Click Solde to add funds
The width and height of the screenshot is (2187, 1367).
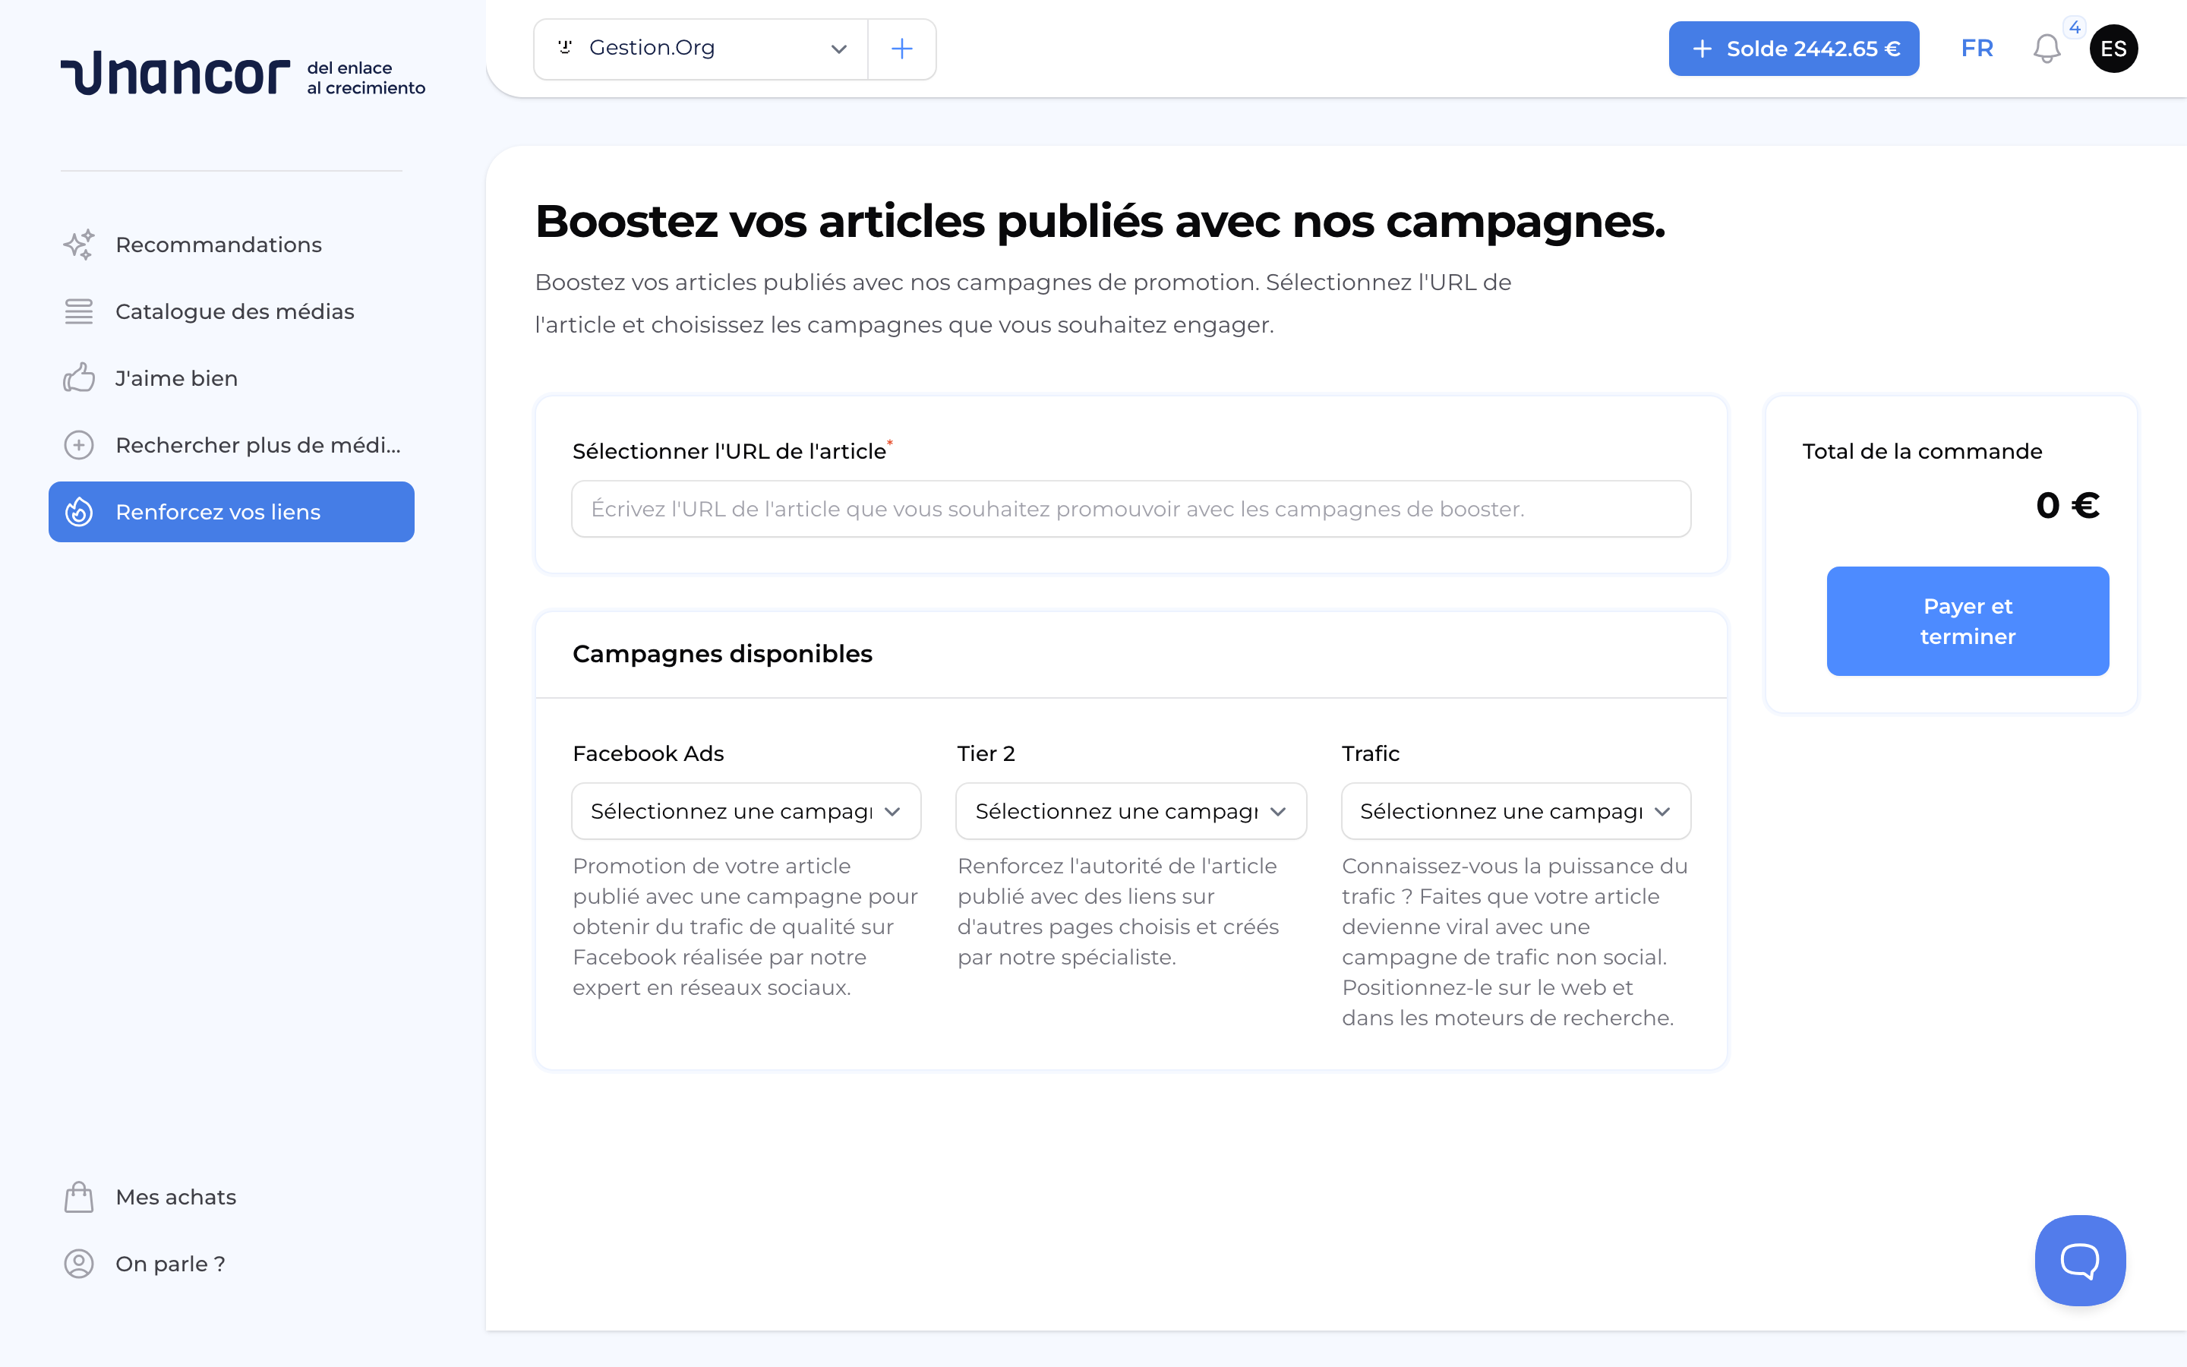point(1794,49)
